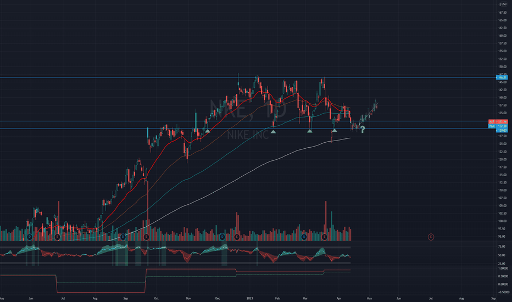
Task: Click the tall red volume bar in mid-March 2021
Action: pos(326,221)
